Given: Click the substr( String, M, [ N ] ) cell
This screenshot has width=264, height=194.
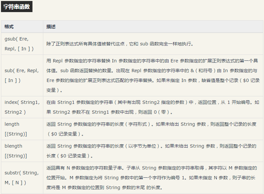Looking at the screenshot, I should point(22,178).
